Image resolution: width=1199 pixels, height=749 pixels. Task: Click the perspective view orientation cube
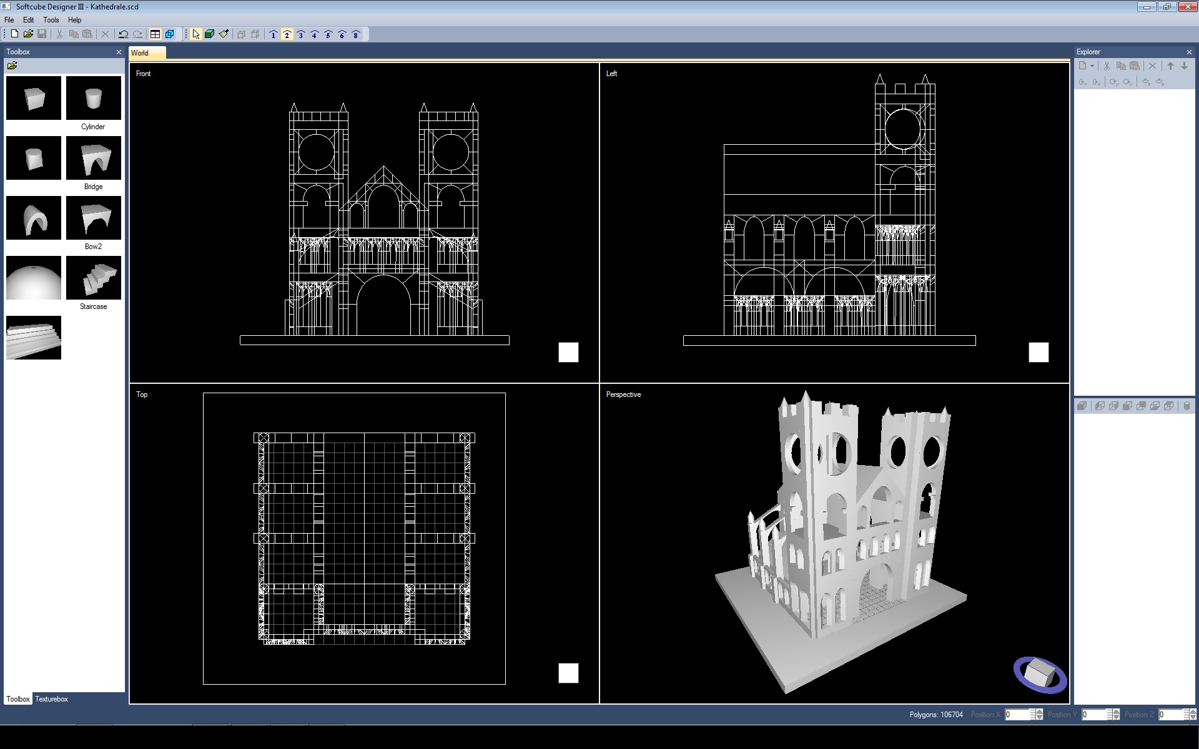1040,673
